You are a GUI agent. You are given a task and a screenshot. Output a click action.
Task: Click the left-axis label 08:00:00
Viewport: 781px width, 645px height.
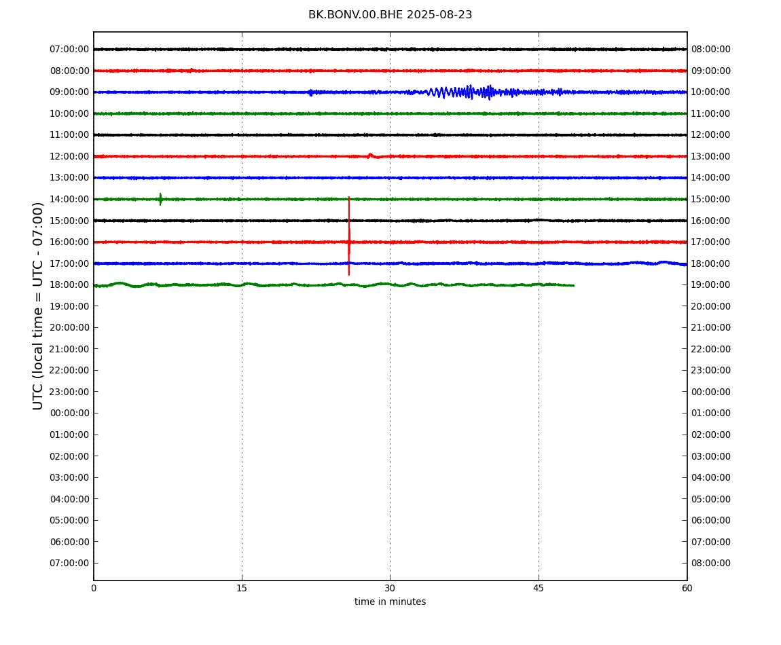pyautogui.click(x=70, y=71)
